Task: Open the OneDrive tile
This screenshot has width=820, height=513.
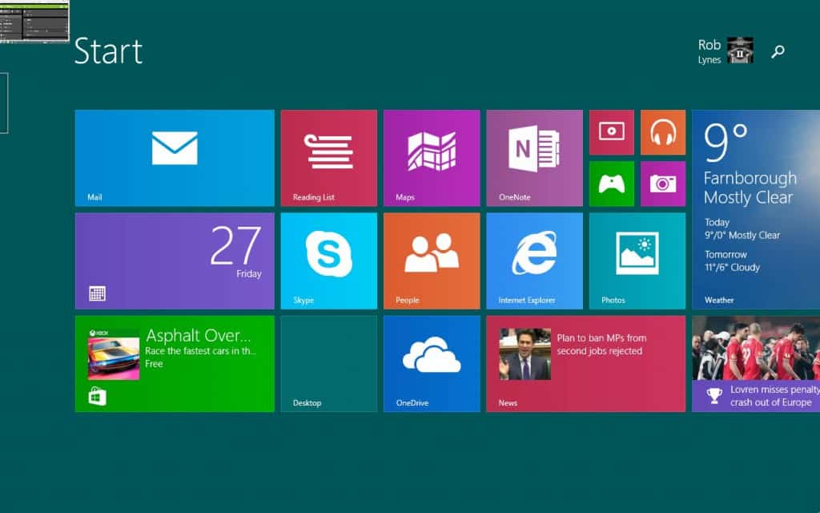Action: point(432,364)
